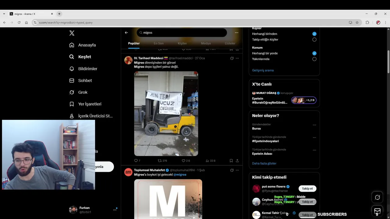Follow put some flowrs with Takip et
This screenshot has width=390, height=219.
pyautogui.click(x=307, y=189)
